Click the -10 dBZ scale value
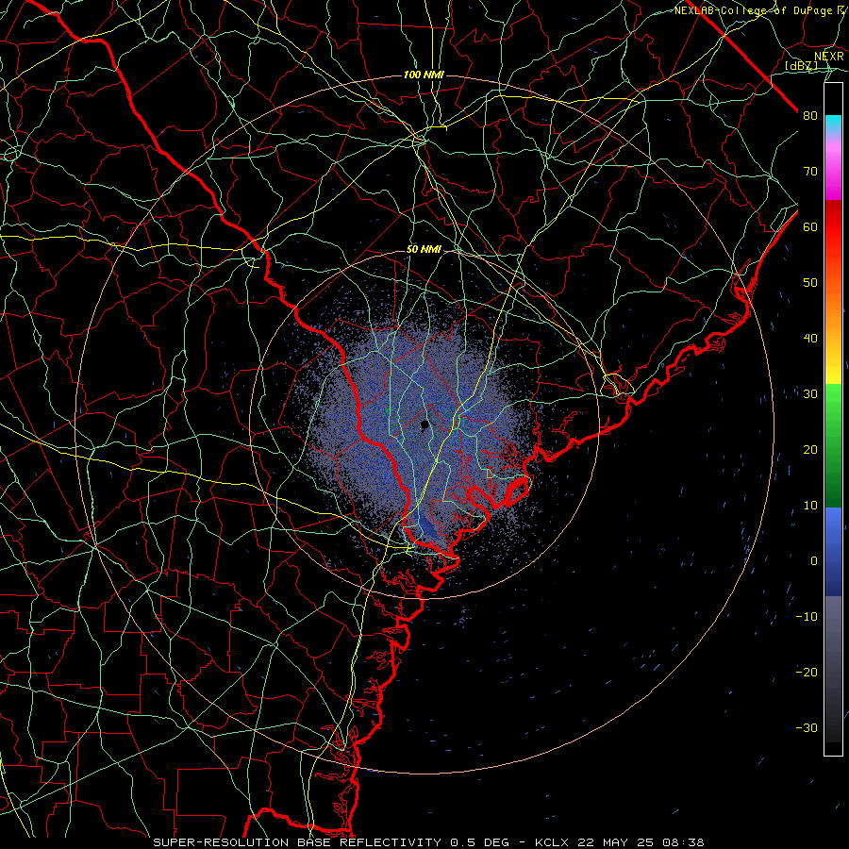This screenshot has height=849, width=849. 807,617
